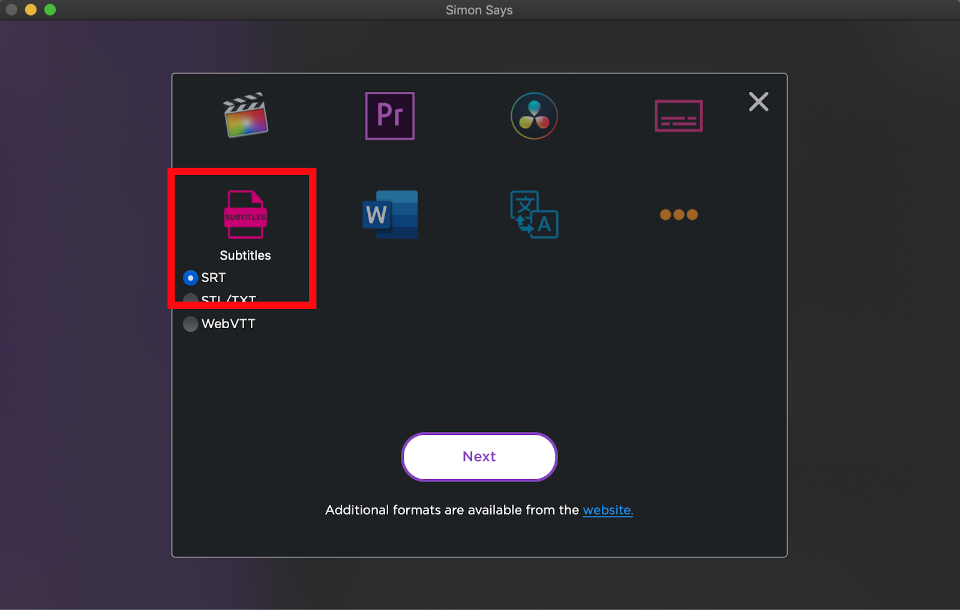
Task: Select the WebVTT radio button
Action: (x=190, y=324)
